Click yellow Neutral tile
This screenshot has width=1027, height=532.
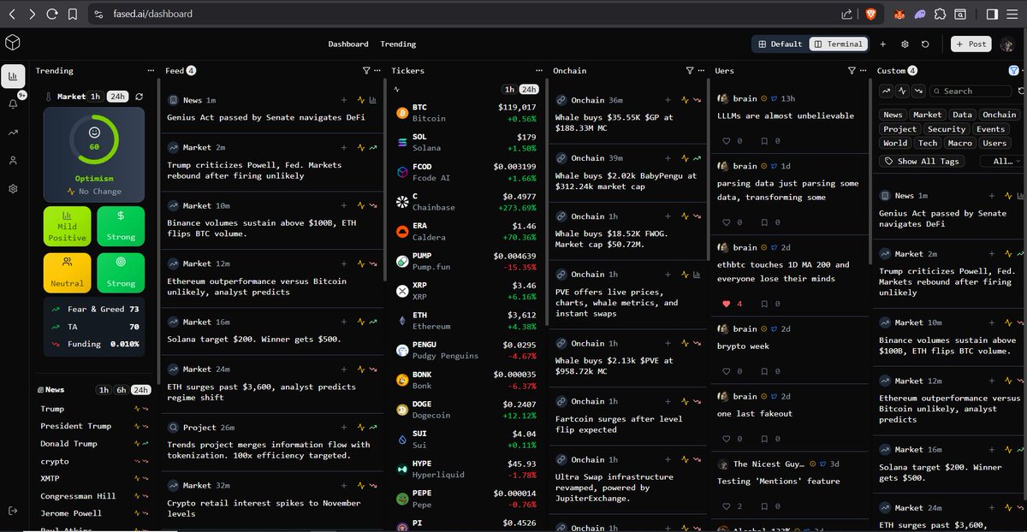point(67,272)
